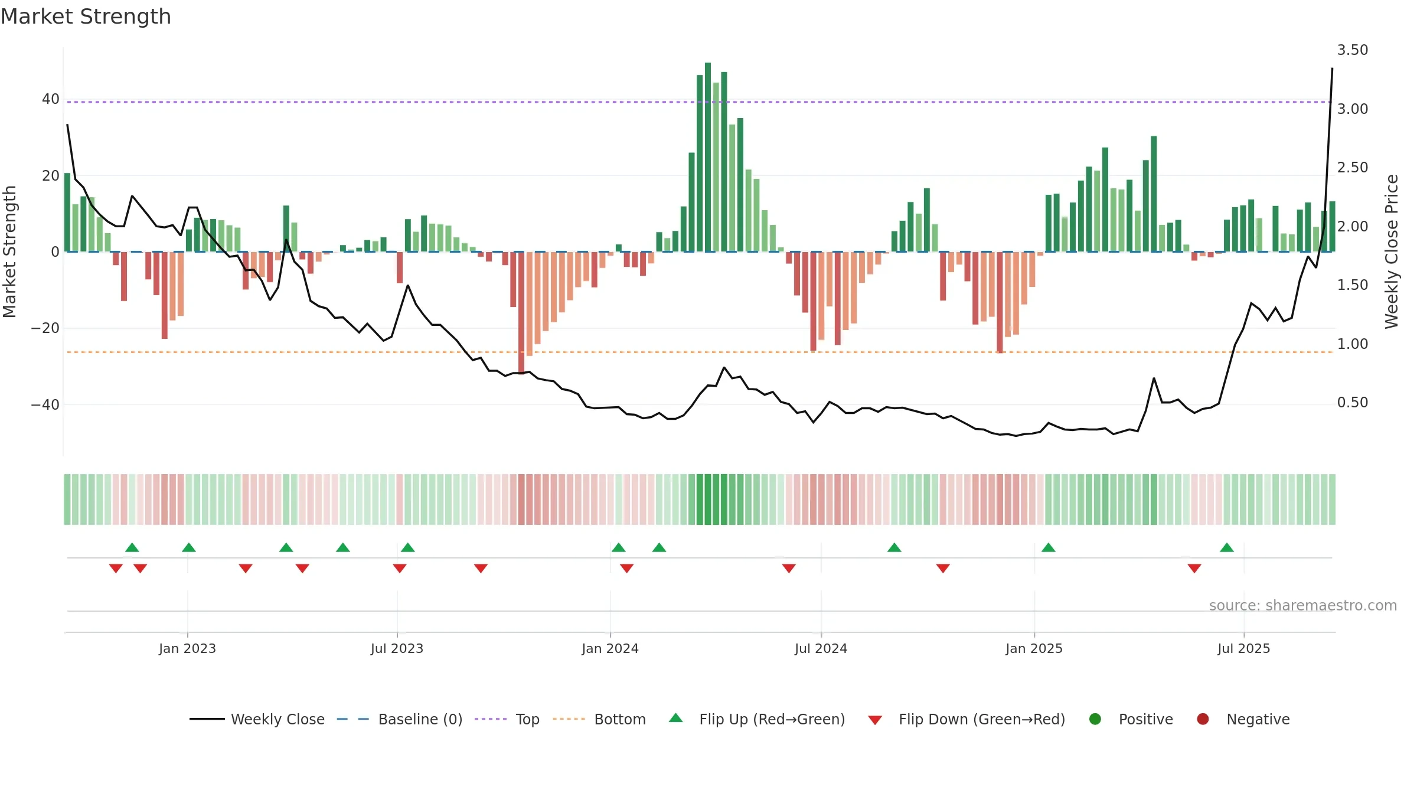Click the Jul 2023 x-axis label
1417x797 pixels.
point(397,648)
